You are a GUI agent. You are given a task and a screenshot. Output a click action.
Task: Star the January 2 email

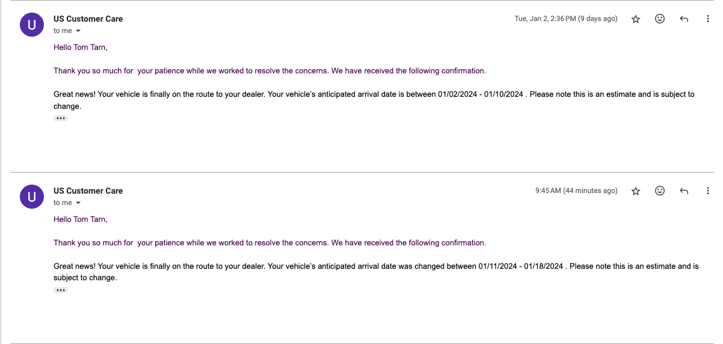pyautogui.click(x=636, y=19)
